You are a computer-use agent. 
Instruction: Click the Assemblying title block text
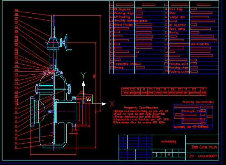169,141
